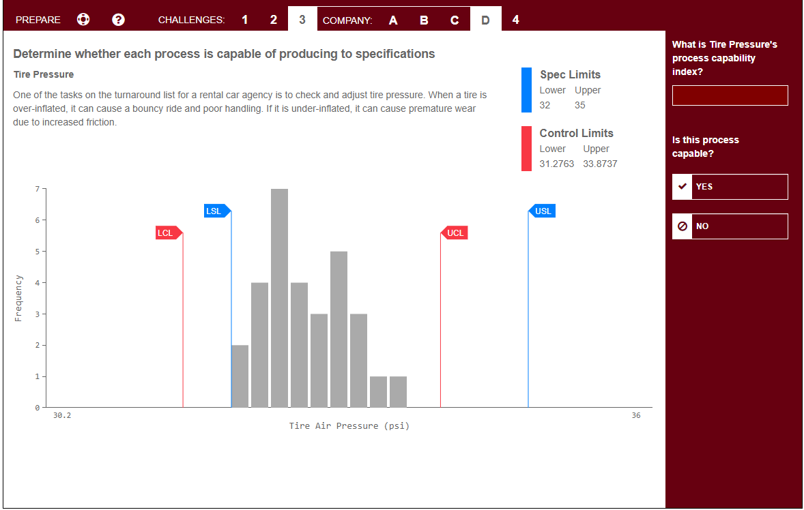The height and width of the screenshot is (510, 804).
Task: Switch to challenge 3 tab
Action: coord(302,19)
